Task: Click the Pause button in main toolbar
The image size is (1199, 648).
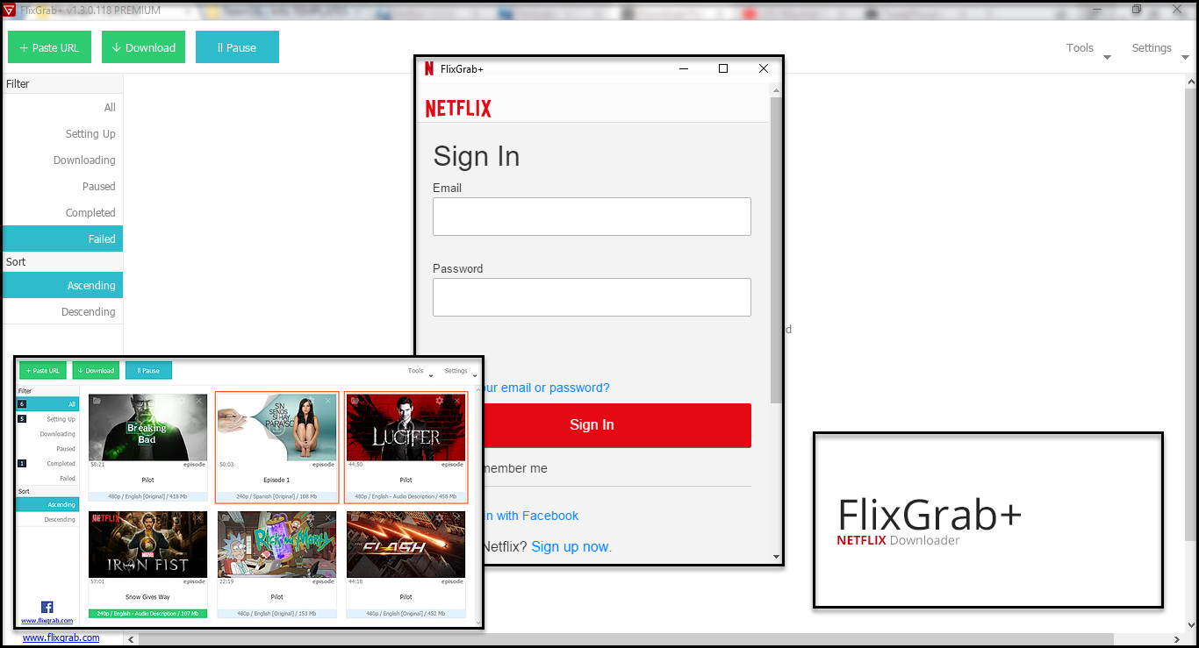Action: (x=237, y=47)
